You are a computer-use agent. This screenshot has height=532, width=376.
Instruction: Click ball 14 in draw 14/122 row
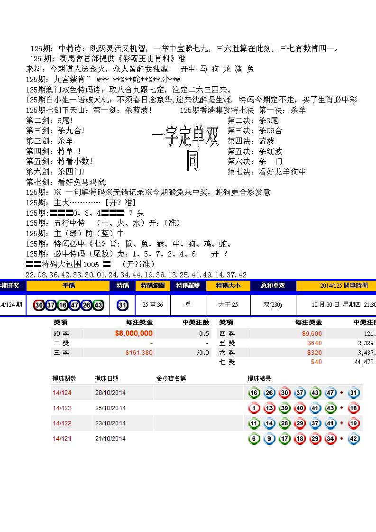269,423
